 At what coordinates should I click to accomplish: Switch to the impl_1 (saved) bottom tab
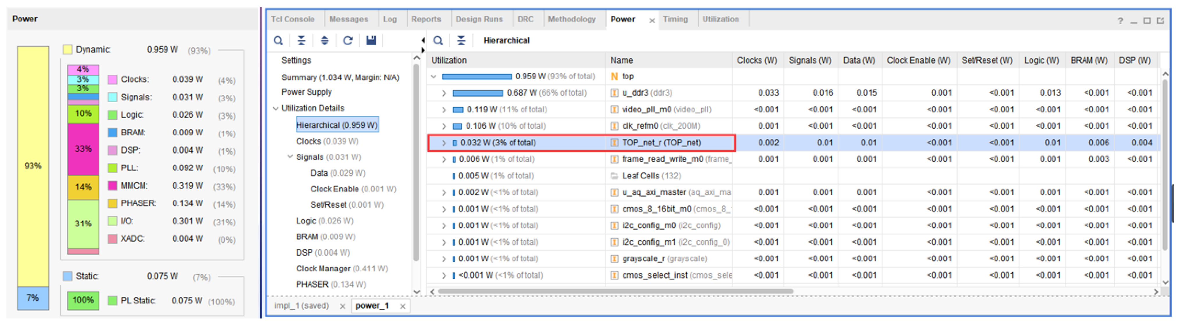pos(301,306)
